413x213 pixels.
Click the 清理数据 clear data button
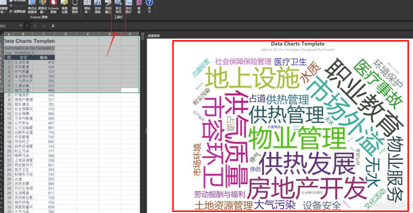[x=17, y=12]
